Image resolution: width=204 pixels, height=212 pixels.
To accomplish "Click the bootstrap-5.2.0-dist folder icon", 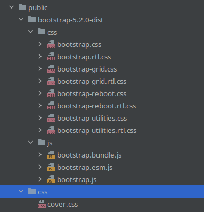I will pos(32,19).
